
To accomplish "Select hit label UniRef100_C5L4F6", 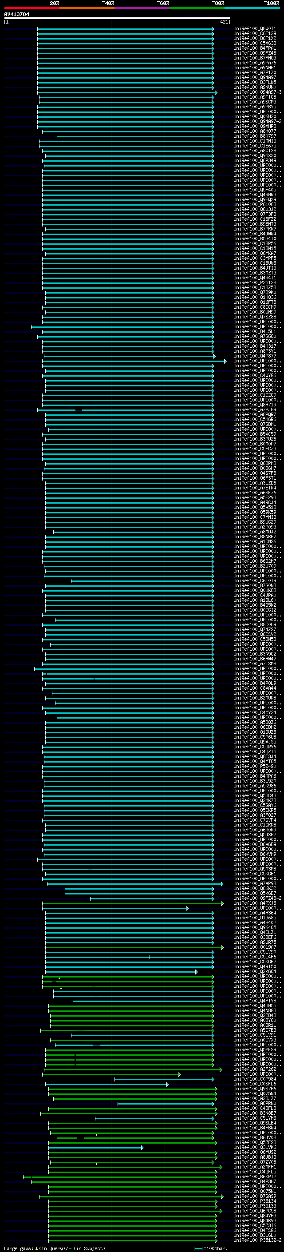I will [255, 957].
